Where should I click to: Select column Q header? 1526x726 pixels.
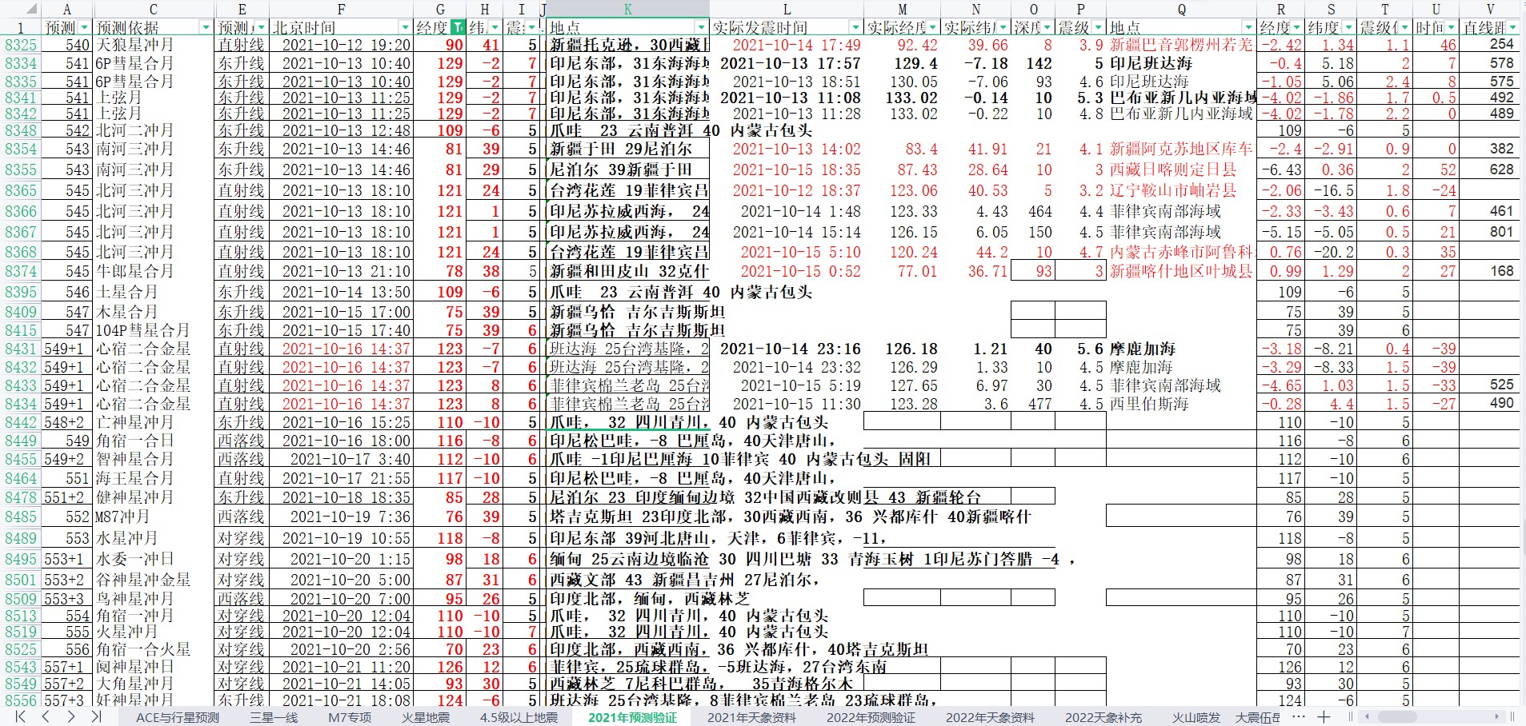[x=1181, y=9]
